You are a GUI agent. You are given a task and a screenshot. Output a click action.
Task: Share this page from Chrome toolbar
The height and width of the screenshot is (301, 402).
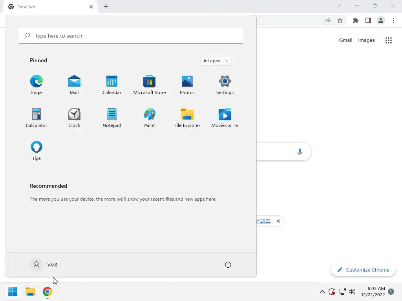click(327, 20)
